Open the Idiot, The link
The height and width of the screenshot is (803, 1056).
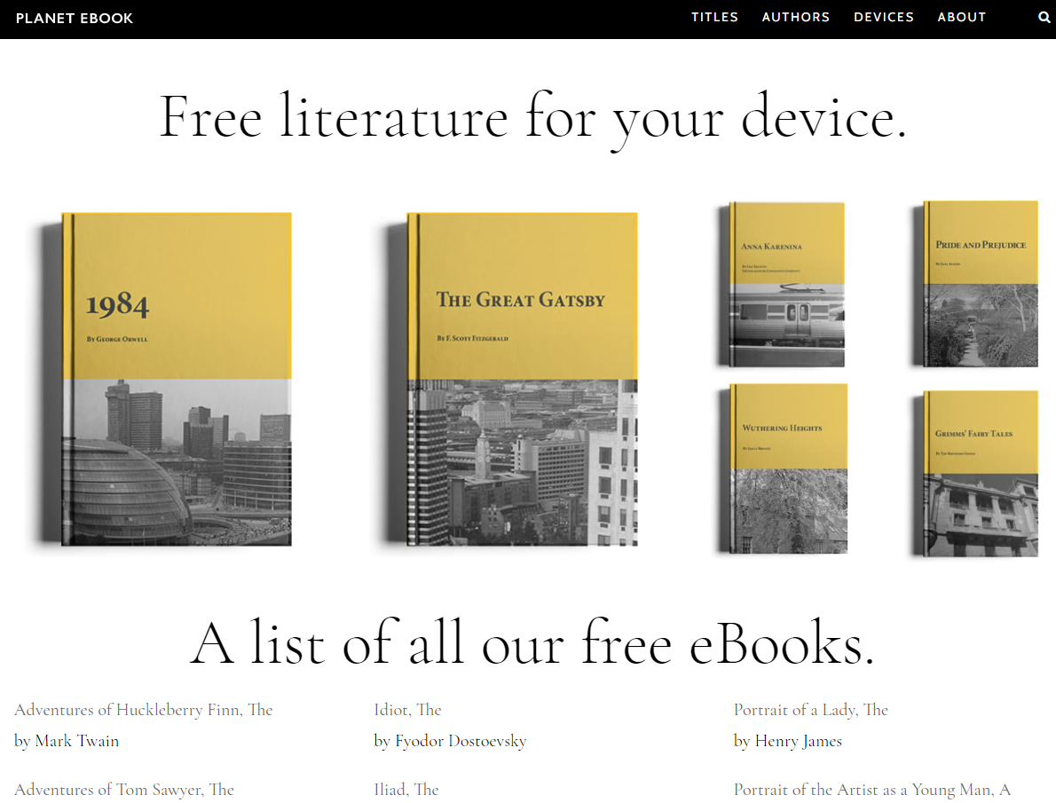pos(407,710)
